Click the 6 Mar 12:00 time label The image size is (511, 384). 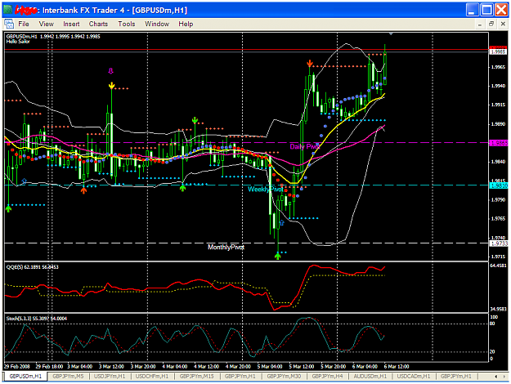tap(397, 366)
